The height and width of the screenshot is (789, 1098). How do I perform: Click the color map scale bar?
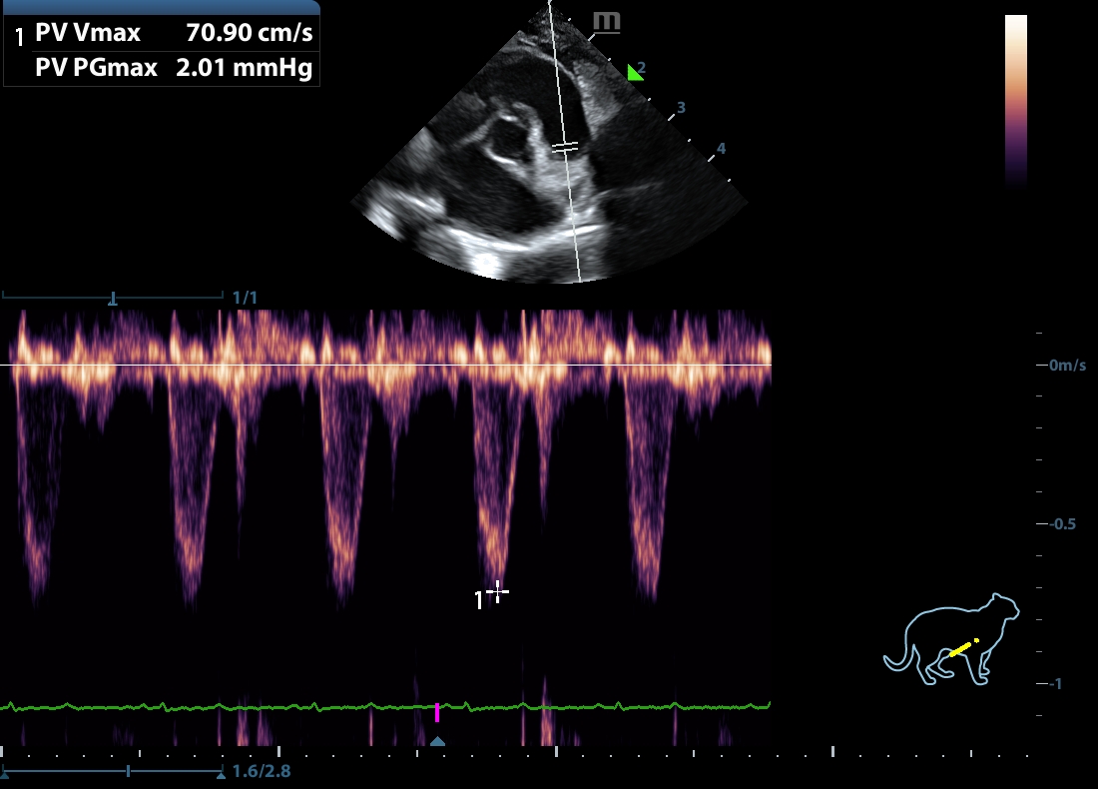click(1015, 100)
